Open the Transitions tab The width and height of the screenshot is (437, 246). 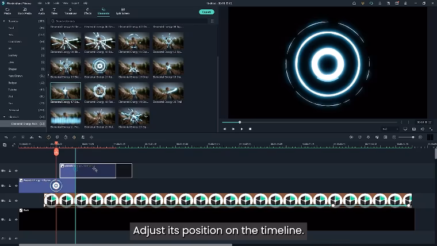(x=70, y=11)
